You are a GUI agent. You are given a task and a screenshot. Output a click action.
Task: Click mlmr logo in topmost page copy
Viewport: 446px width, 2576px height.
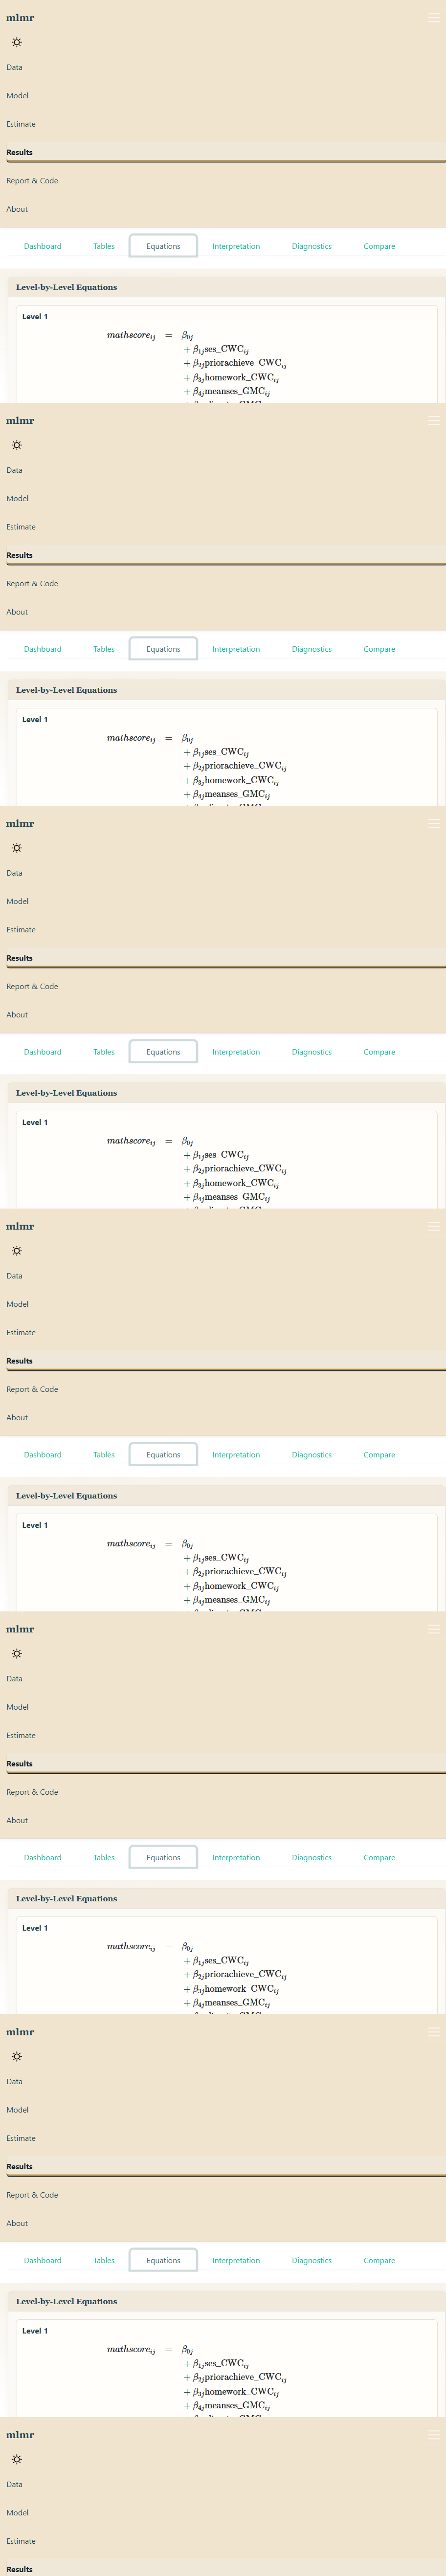point(20,18)
